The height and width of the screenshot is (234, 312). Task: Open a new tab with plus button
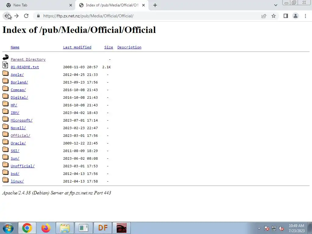tap(155, 5)
